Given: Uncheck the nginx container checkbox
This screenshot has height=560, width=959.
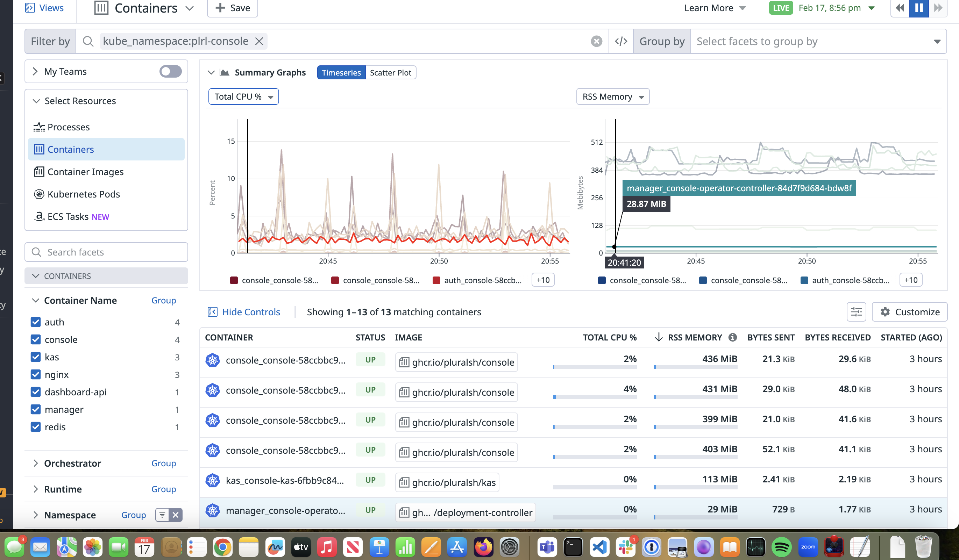Looking at the screenshot, I should pyautogui.click(x=36, y=375).
